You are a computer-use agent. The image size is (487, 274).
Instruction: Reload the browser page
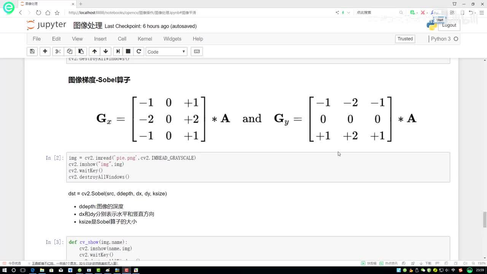38,13
